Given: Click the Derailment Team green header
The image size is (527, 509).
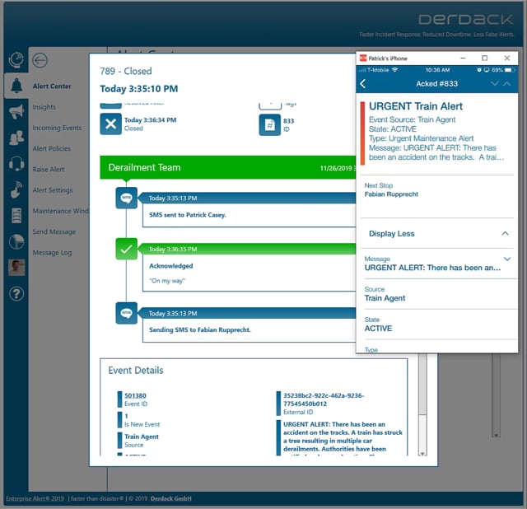Looking at the screenshot, I should coord(228,167).
